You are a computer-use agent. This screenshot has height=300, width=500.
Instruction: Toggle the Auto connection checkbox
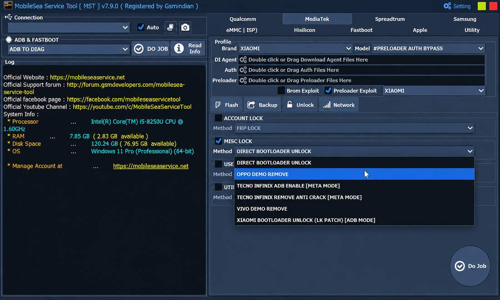(141, 27)
